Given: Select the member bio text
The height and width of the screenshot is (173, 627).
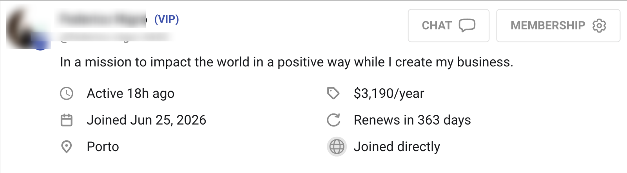Looking at the screenshot, I should click(x=286, y=62).
